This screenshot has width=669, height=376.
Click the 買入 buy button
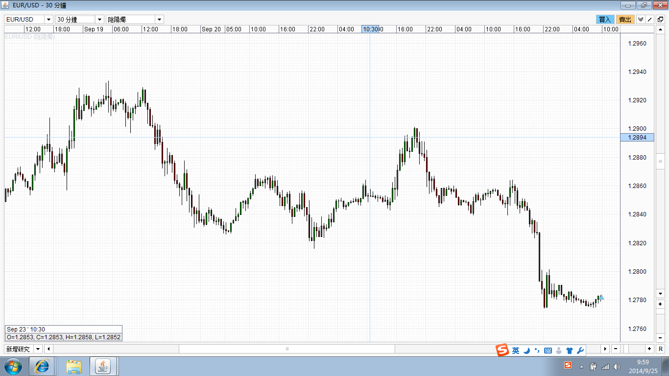coord(605,20)
